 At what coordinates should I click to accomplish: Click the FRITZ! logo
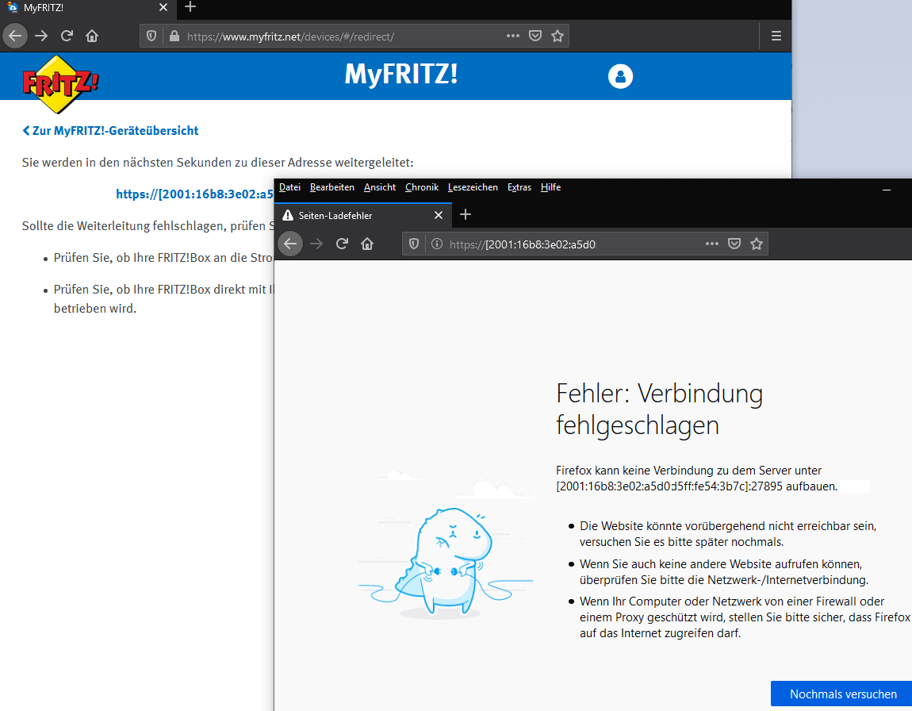click(x=60, y=84)
